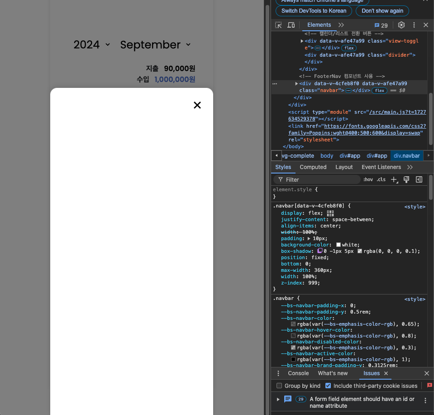Expand ellipsis inside navbar div

tap(348, 90)
